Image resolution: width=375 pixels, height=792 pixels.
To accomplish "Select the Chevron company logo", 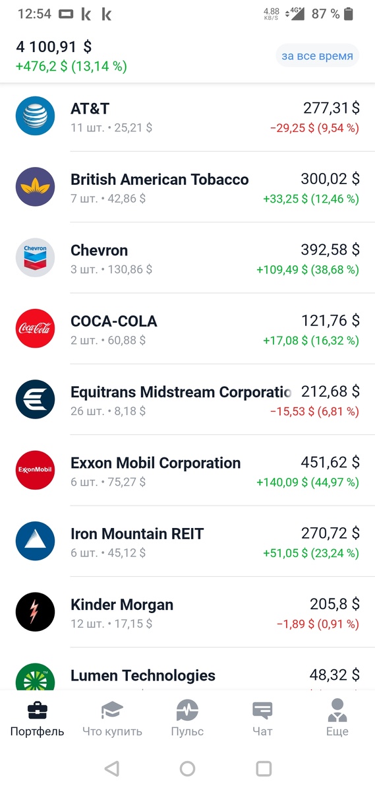I will (35, 257).
